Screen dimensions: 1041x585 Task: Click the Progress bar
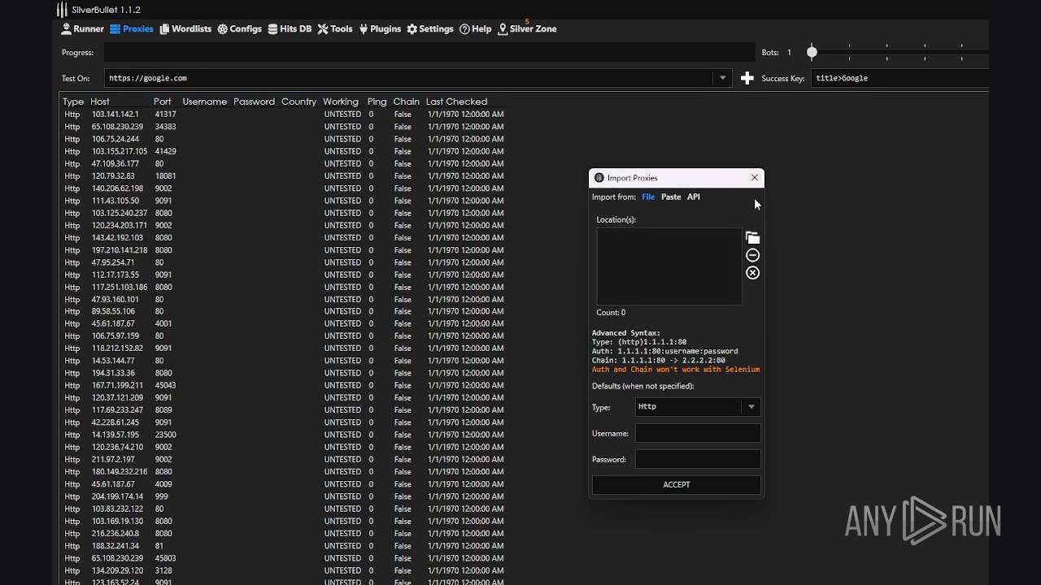click(429, 52)
